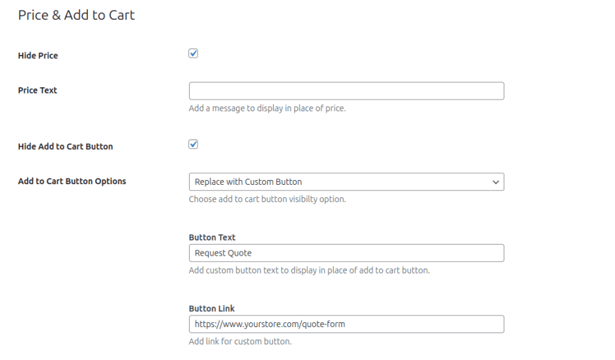Click the "Hide Add to Cart Button" label
The height and width of the screenshot is (360, 615).
(65, 146)
